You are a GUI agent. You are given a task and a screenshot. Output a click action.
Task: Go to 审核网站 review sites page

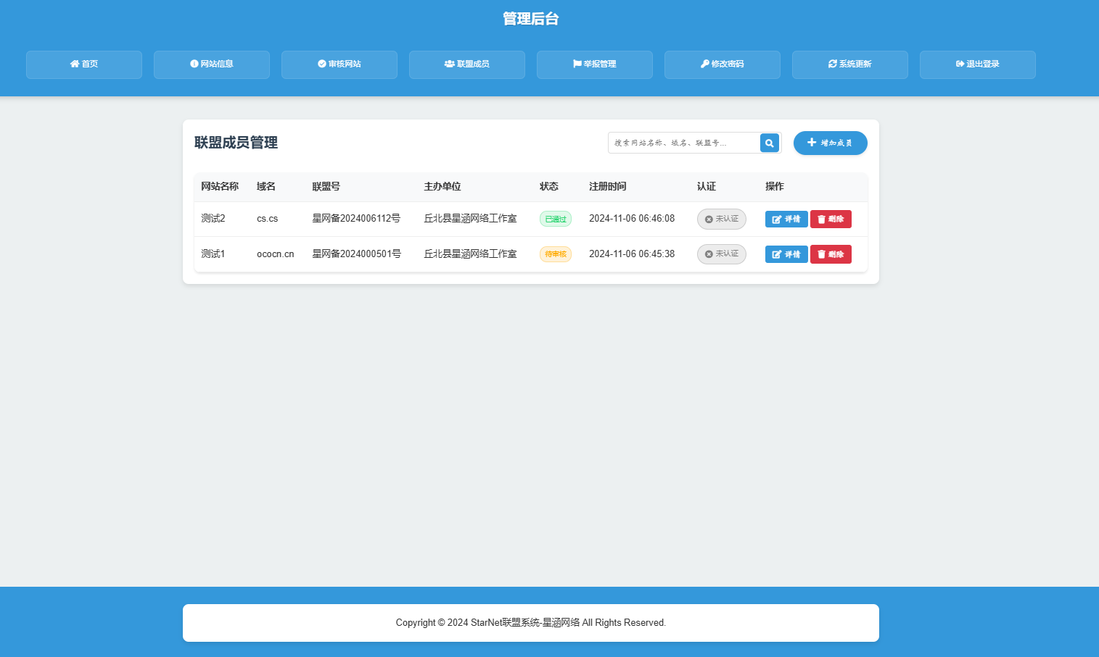click(339, 64)
